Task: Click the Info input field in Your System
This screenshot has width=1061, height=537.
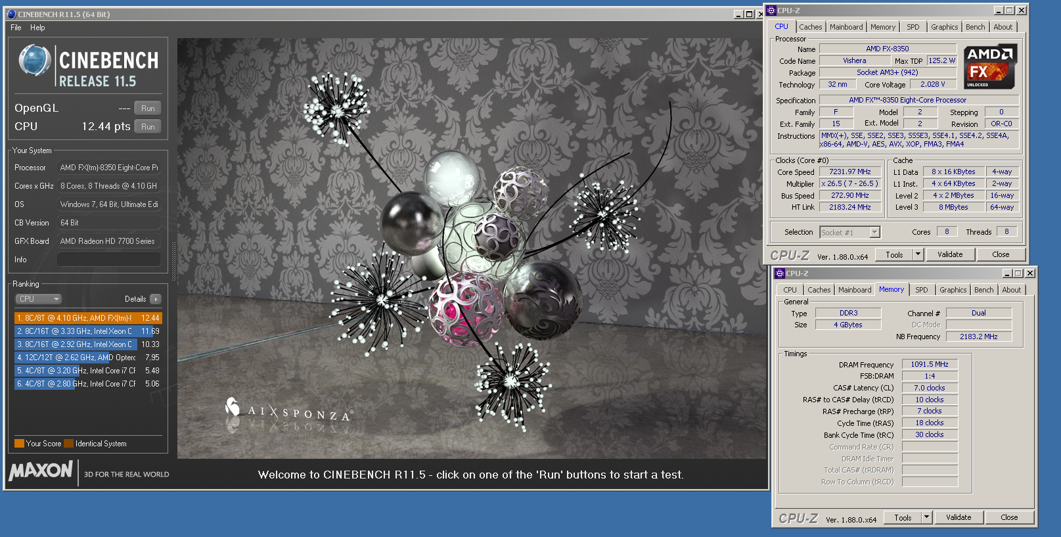Action: click(109, 260)
